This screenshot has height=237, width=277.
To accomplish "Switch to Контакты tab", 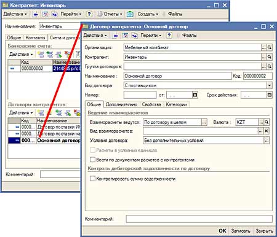I will click(x=35, y=37).
